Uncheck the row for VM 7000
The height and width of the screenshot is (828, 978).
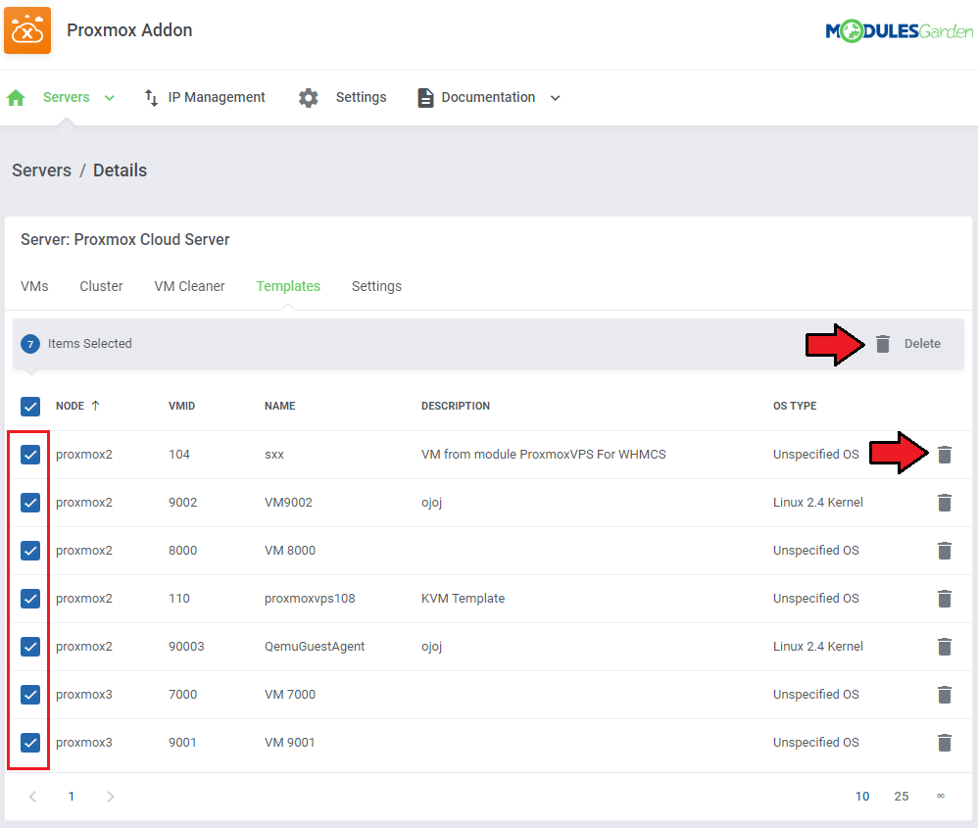click(30, 695)
